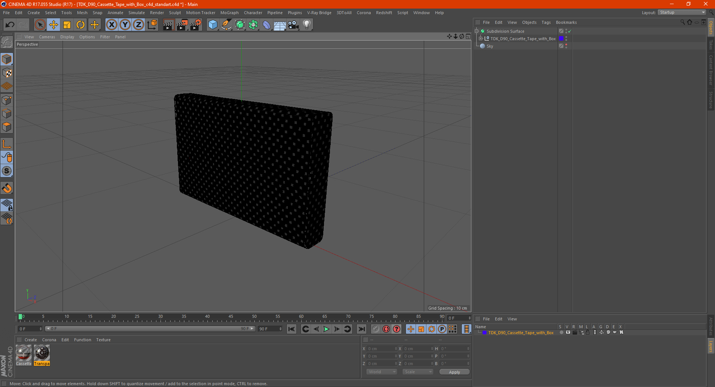Image resolution: width=715 pixels, height=387 pixels.
Task: Toggle X axis lock
Action: coord(111,25)
